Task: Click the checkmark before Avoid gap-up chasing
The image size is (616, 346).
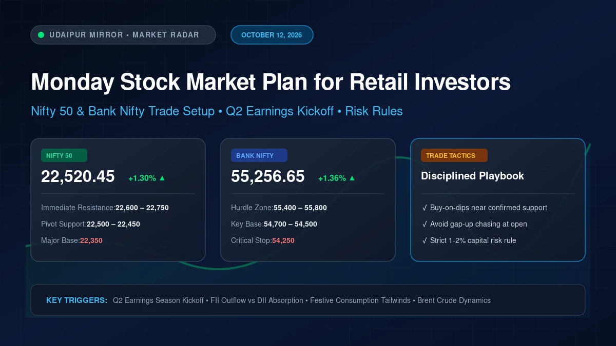Action: click(424, 224)
